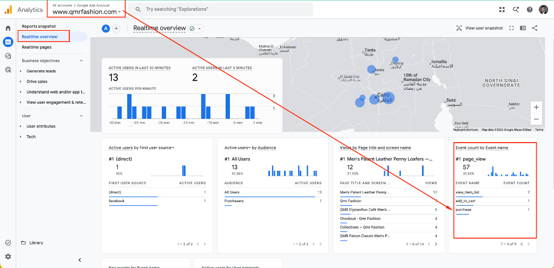This screenshot has width=554, height=268.
Task: Select Collections – Qmr Fashion row
Action: [x=388, y=228]
